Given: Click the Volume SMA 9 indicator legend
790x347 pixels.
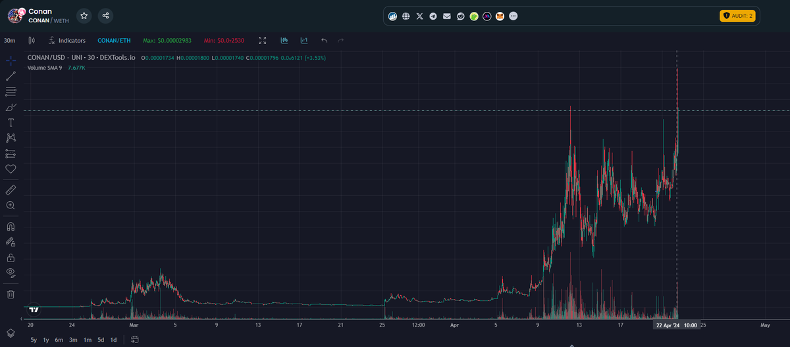Looking at the screenshot, I should pos(45,67).
